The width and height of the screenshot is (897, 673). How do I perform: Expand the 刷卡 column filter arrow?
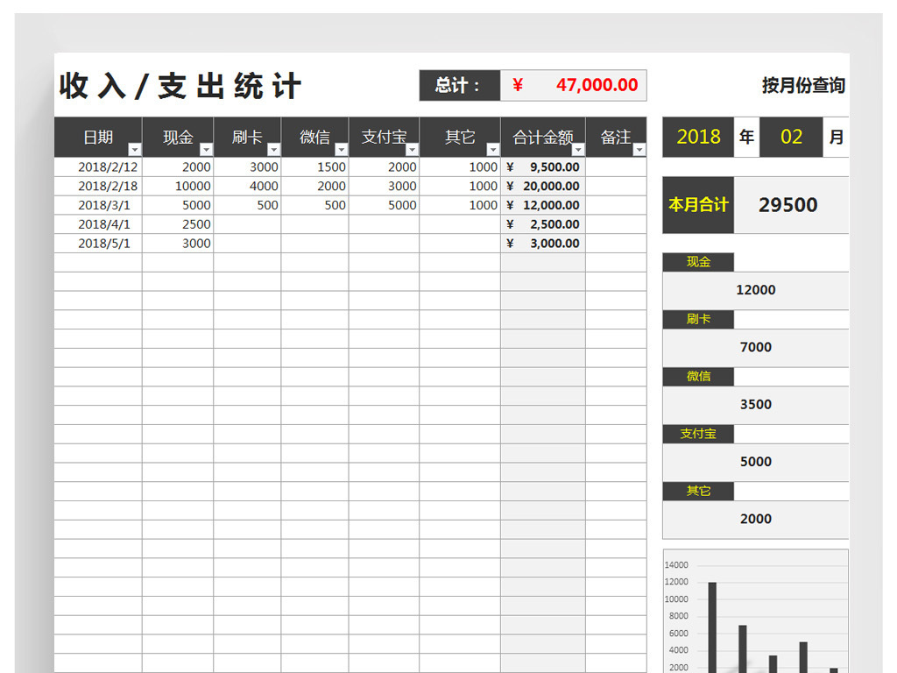pos(273,150)
